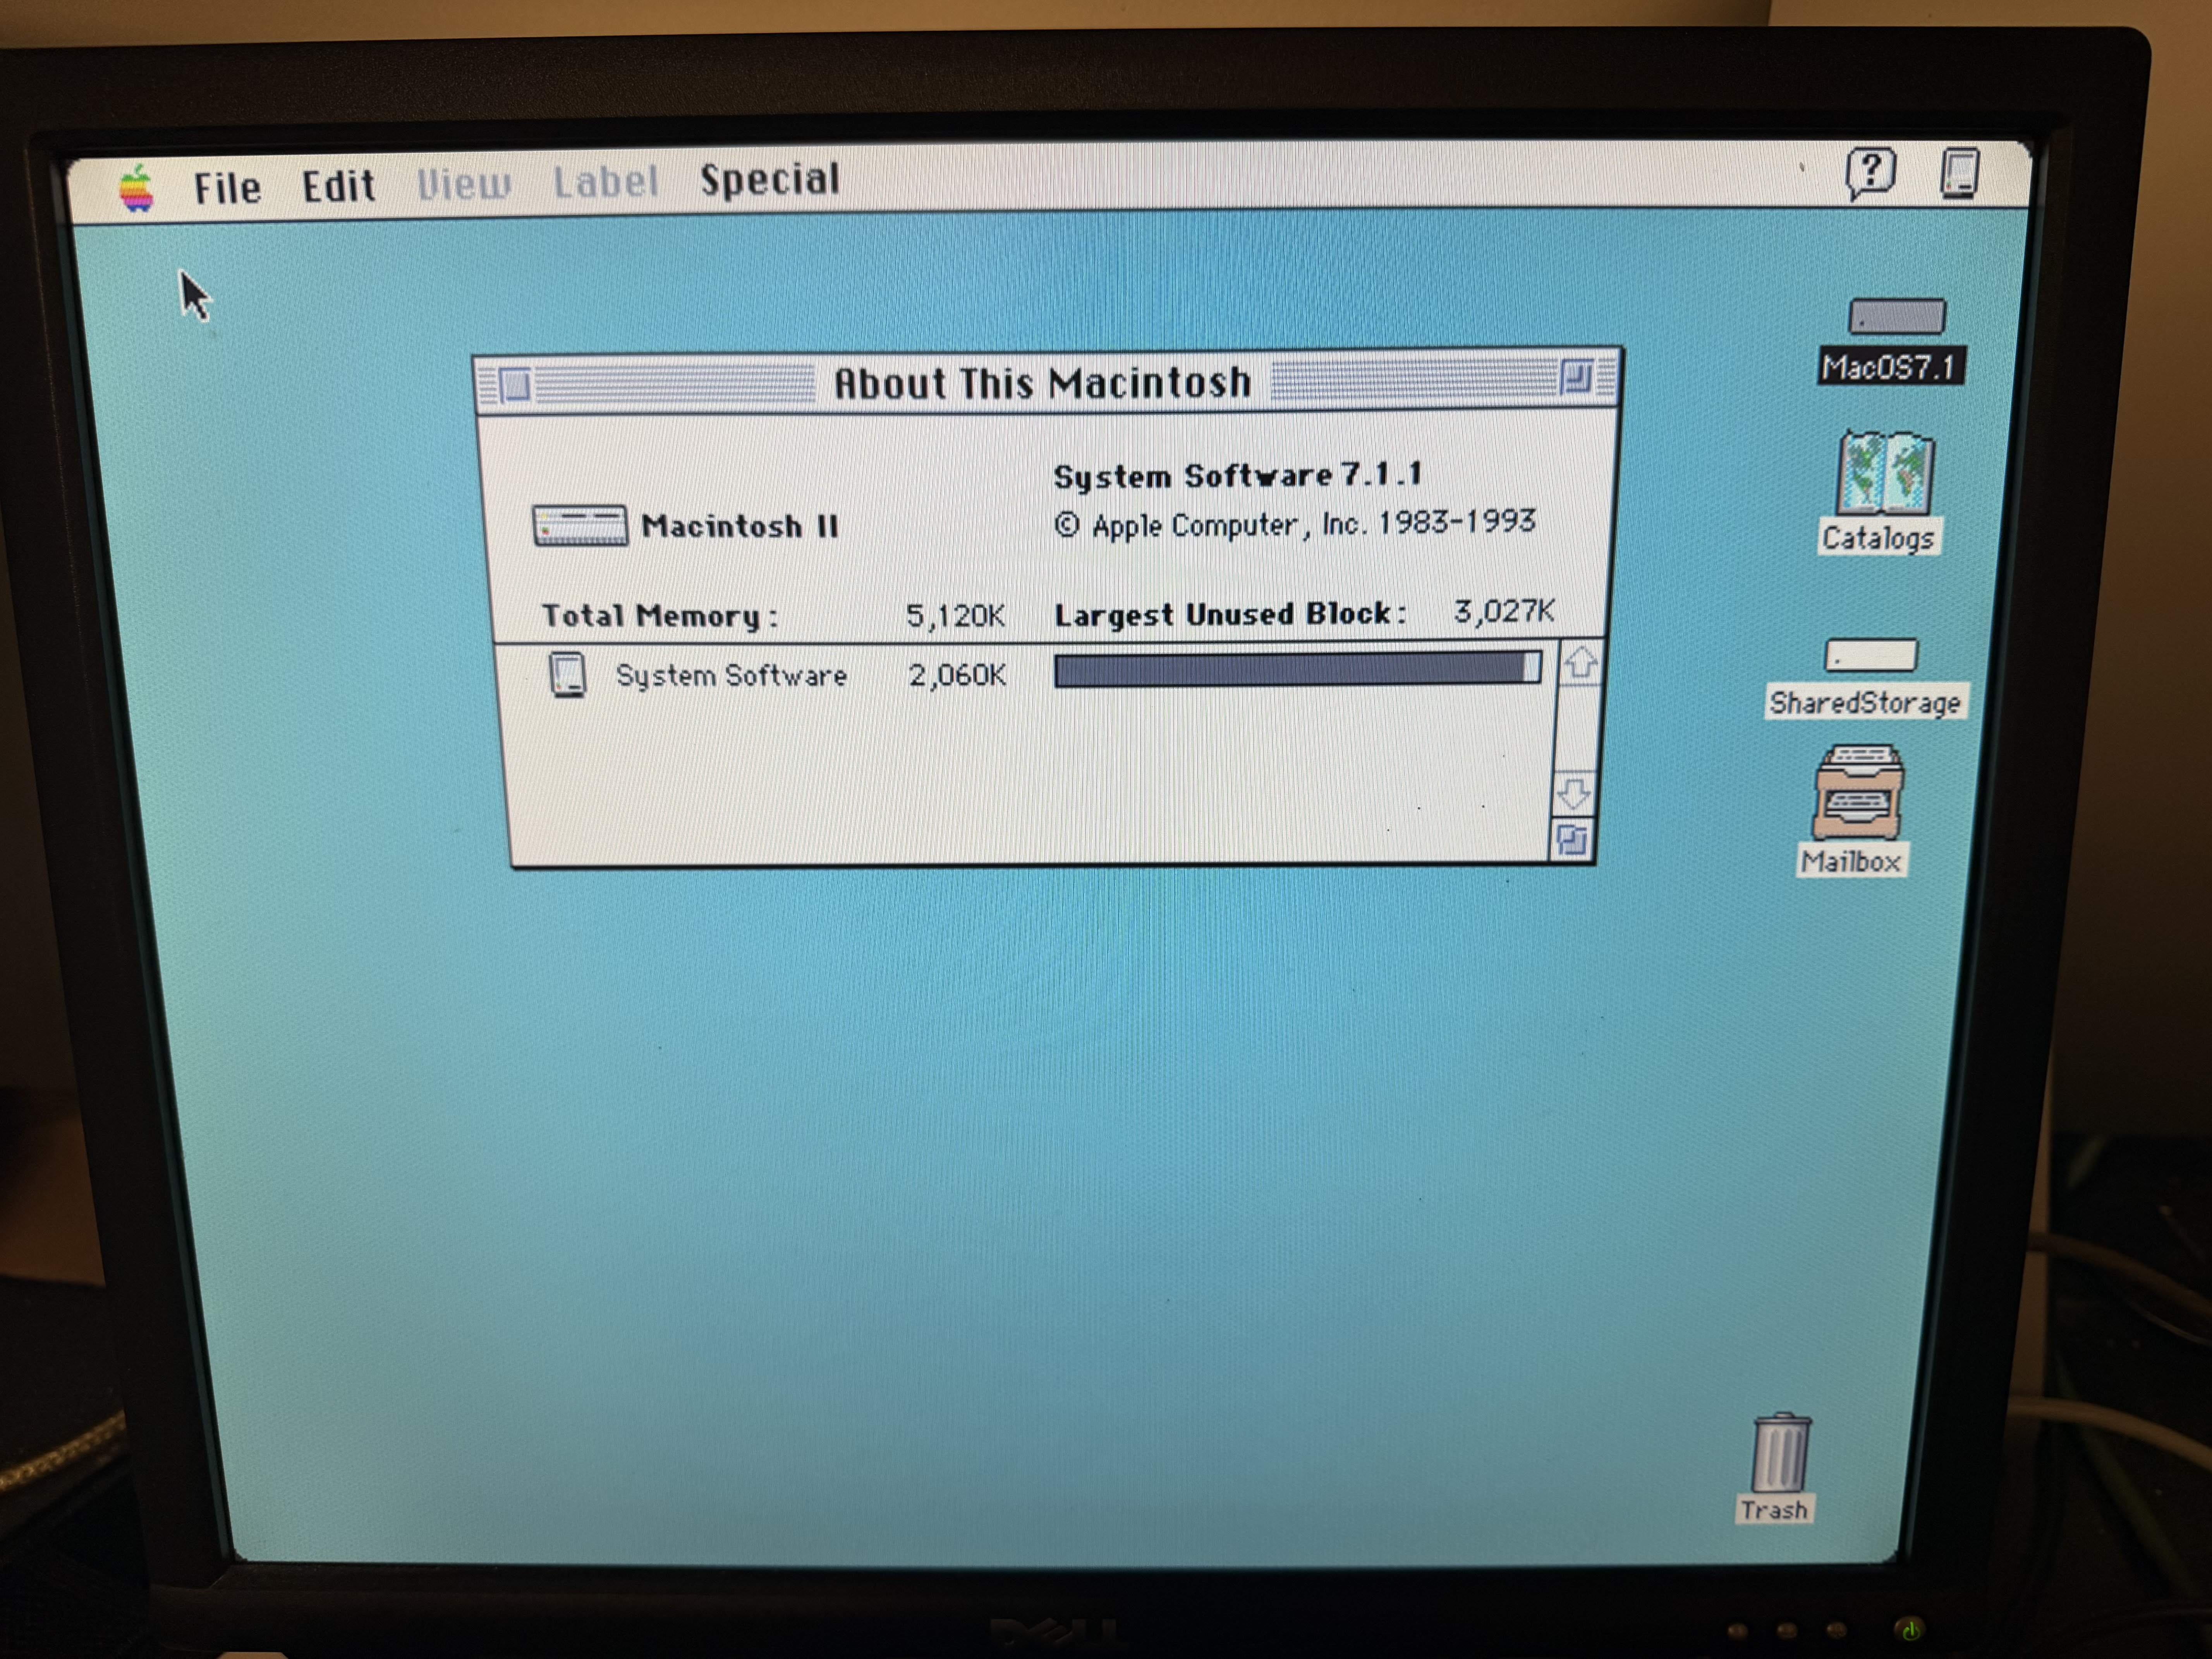Viewport: 2212px width, 1659px height.
Task: Click the Apple Computer copyright line
Action: (1295, 524)
